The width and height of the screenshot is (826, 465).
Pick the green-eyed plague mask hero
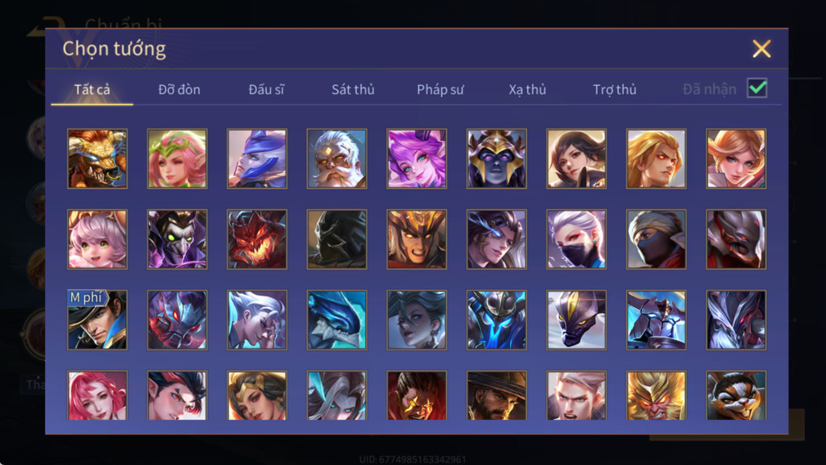(x=177, y=240)
